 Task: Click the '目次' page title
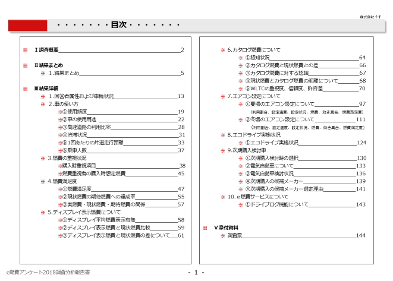(x=119, y=24)
